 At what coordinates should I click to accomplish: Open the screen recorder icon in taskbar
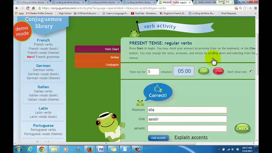[x=137, y=149]
